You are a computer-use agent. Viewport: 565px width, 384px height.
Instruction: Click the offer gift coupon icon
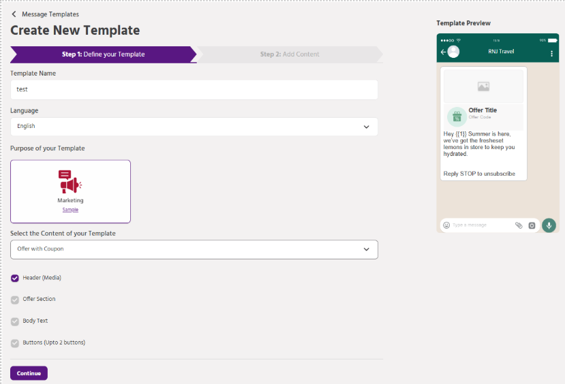(x=457, y=116)
